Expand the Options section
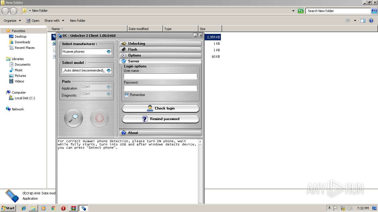Image resolution: width=378 pixels, height=212 pixels. click(160, 55)
